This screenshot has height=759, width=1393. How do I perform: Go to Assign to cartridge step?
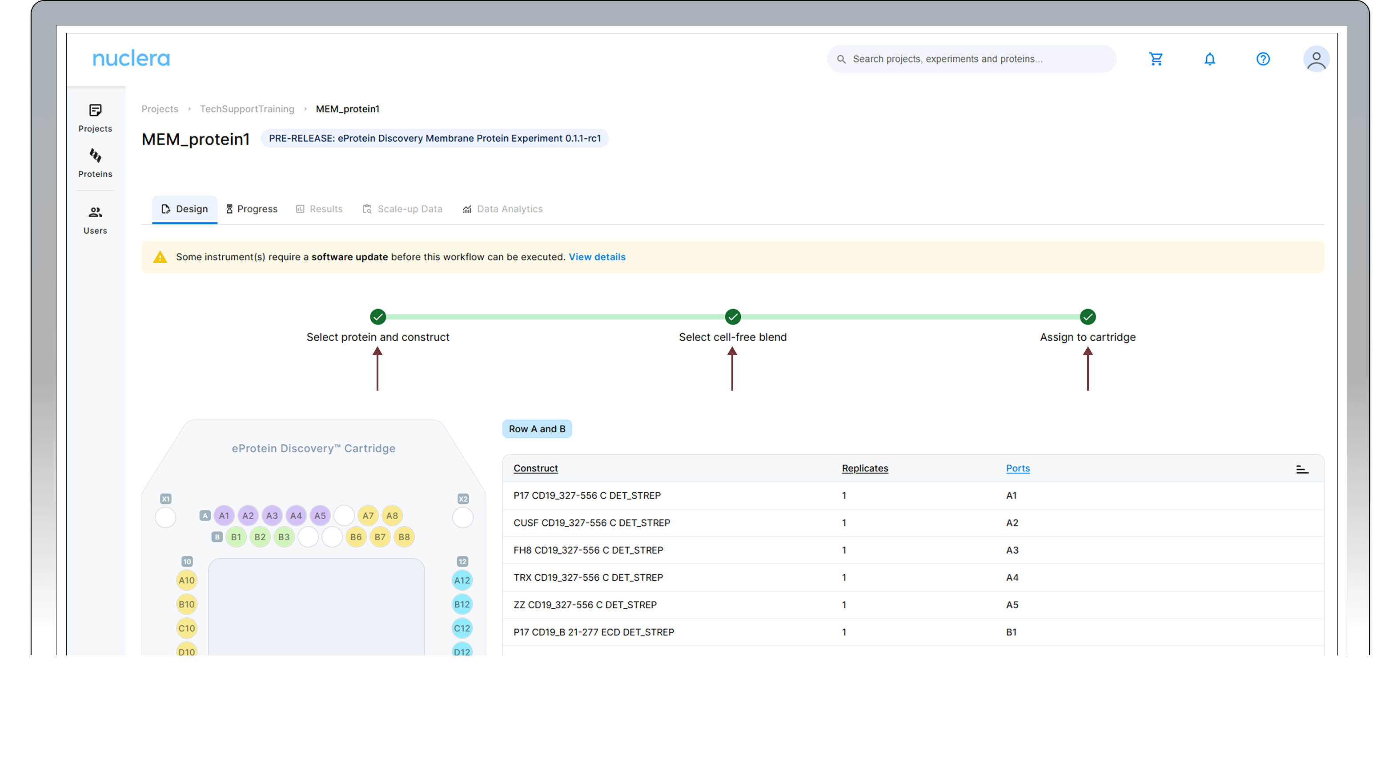[1088, 327]
